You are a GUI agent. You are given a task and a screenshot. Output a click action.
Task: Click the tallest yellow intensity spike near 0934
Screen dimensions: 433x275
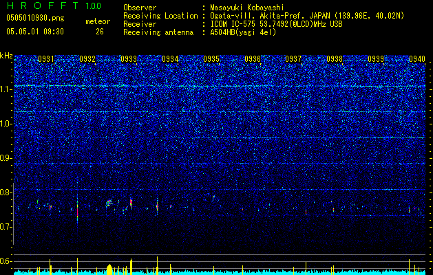[x=157, y=265]
